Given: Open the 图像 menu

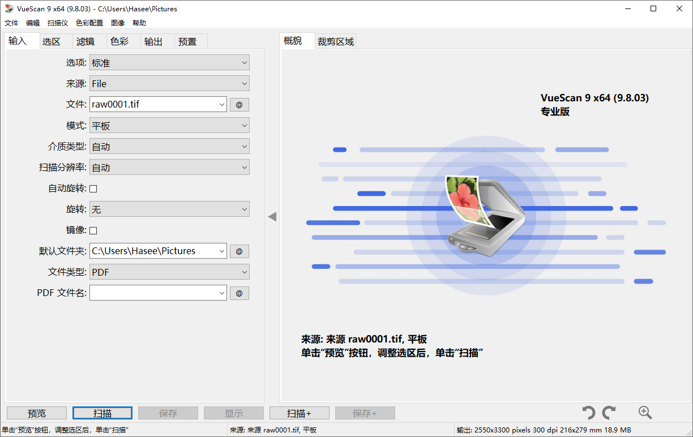Looking at the screenshot, I should (x=118, y=23).
